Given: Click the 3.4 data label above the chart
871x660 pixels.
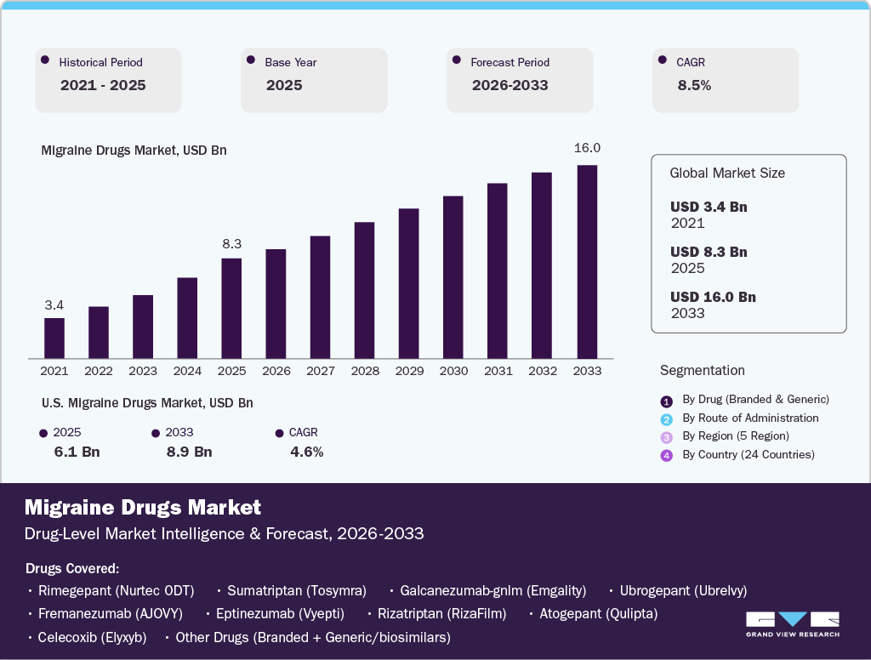Looking at the screenshot, I should 54,305.
